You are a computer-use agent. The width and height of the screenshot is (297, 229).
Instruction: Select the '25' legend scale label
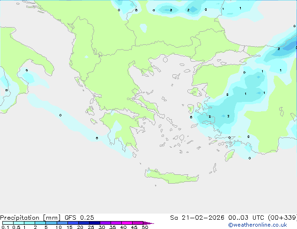pos(91,227)
